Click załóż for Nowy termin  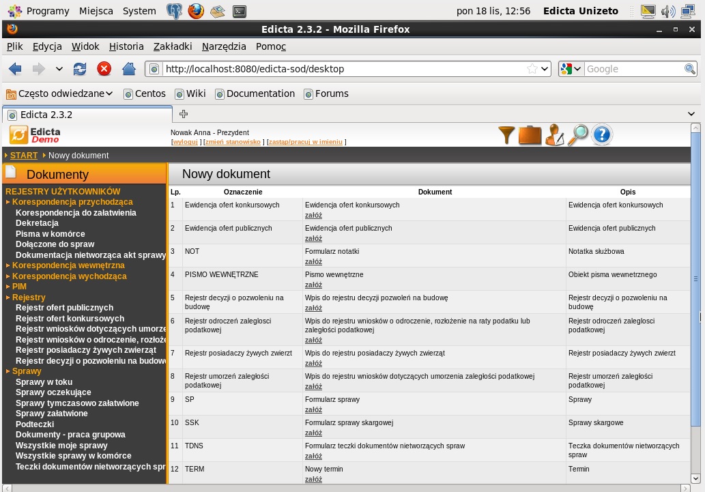pos(313,480)
